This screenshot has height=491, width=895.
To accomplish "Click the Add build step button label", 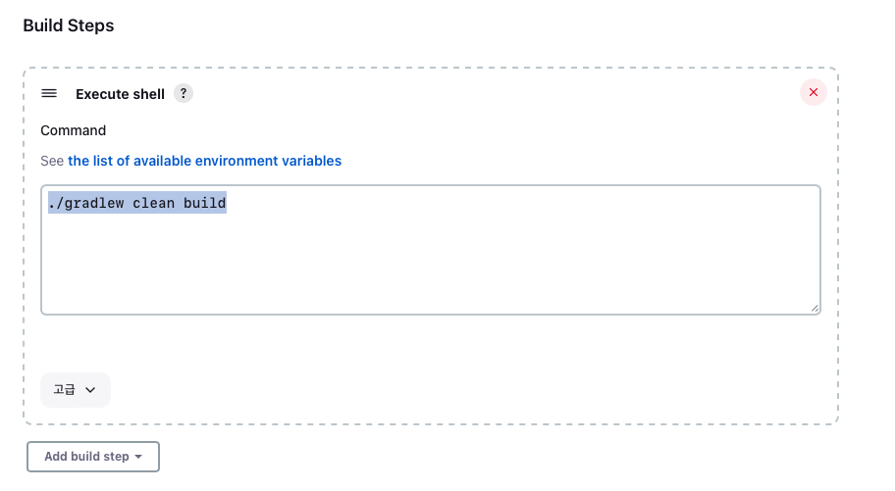I will click(x=86, y=457).
